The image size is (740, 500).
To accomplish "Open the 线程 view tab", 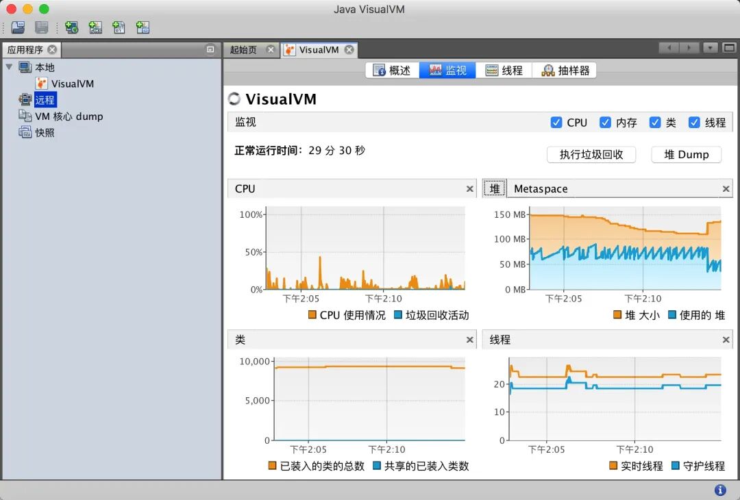I will click(504, 71).
